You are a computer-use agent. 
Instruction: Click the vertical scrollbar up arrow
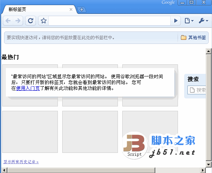pyautogui.click(x=208, y=51)
